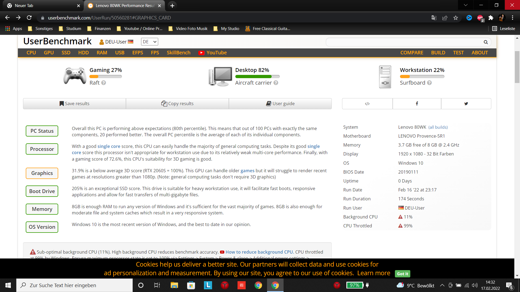Screen dimensions: 520x292
Task: Open 'all builds' link for Lenovo 80WK
Action: pyautogui.click(x=438, y=127)
